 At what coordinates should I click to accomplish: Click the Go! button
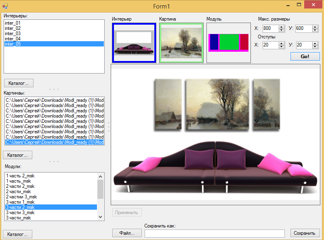(x=305, y=57)
